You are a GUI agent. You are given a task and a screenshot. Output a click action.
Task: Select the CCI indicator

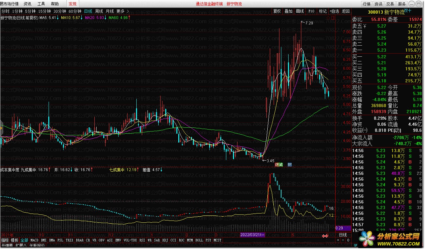pyautogui.click(x=174, y=240)
